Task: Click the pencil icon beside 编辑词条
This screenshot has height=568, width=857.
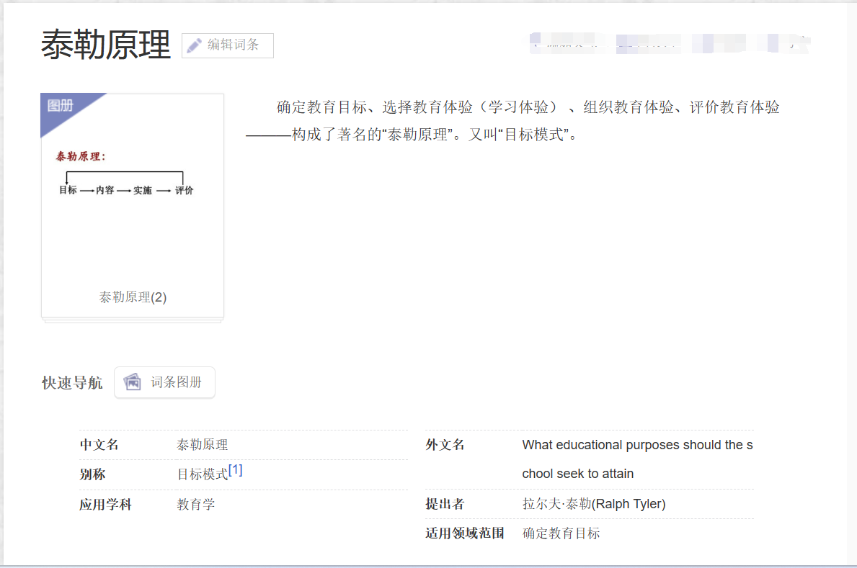Action: click(x=194, y=46)
